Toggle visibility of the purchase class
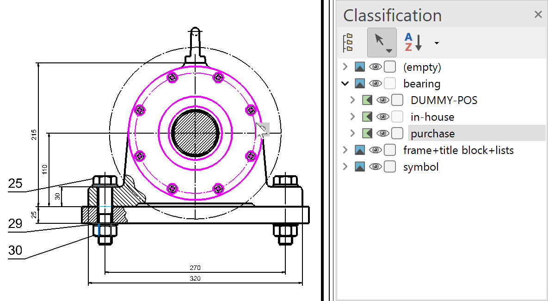548x301 pixels. (x=382, y=134)
